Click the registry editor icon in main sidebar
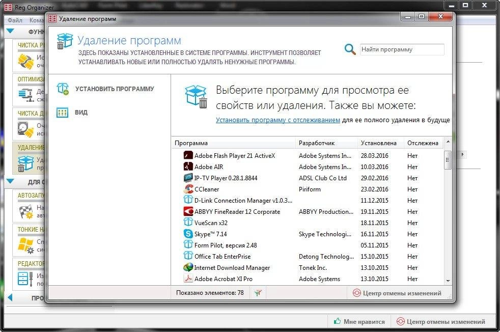Image resolution: width=500 pixels, height=332 pixels. [x=25, y=279]
